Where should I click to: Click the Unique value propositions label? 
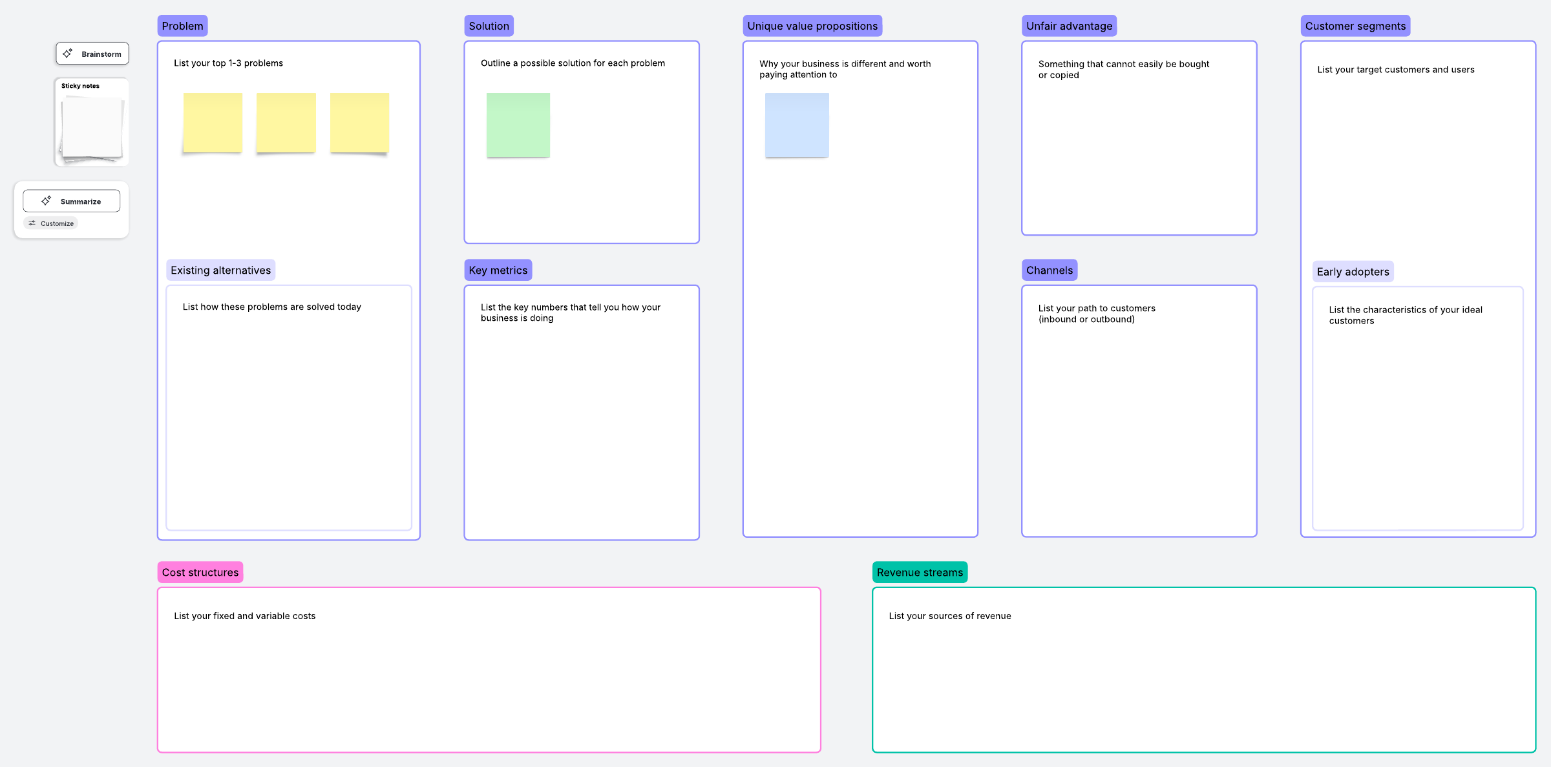point(812,26)
